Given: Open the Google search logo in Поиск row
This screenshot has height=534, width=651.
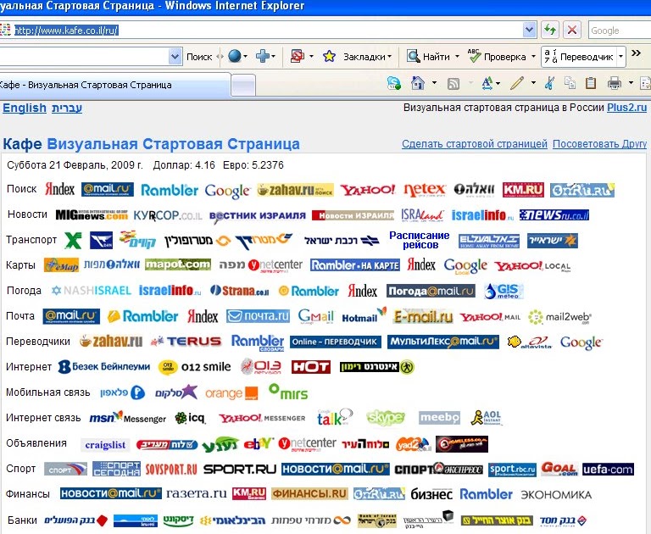Looking at the screenshot, I should tap(227, 190).
